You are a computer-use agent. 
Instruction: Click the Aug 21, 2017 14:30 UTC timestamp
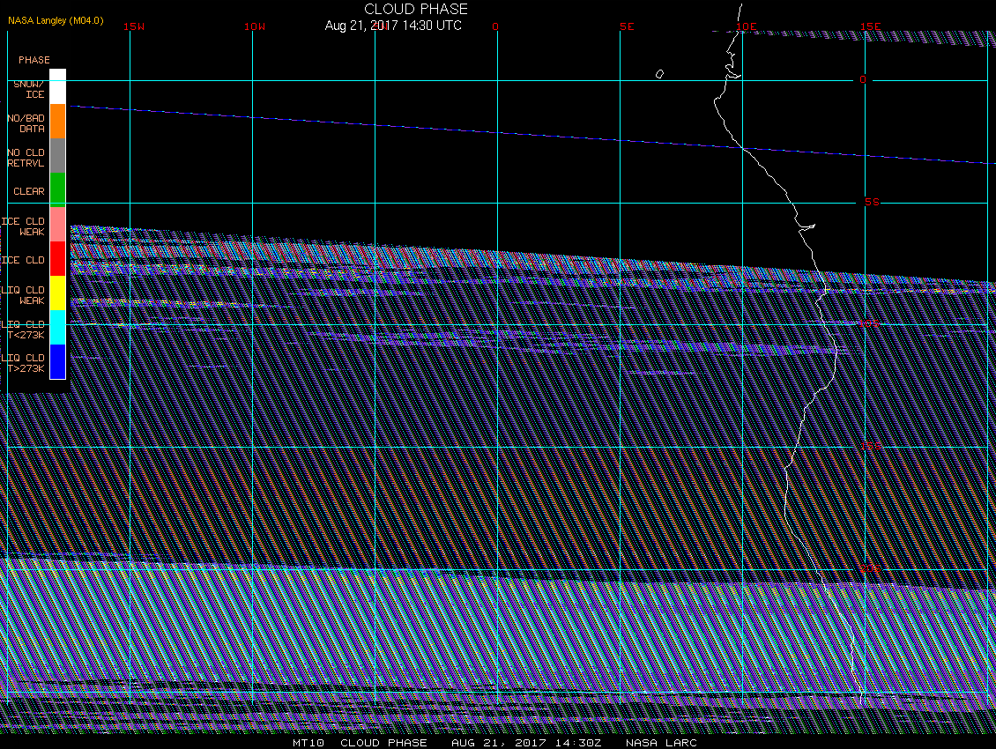coord(393,26)
